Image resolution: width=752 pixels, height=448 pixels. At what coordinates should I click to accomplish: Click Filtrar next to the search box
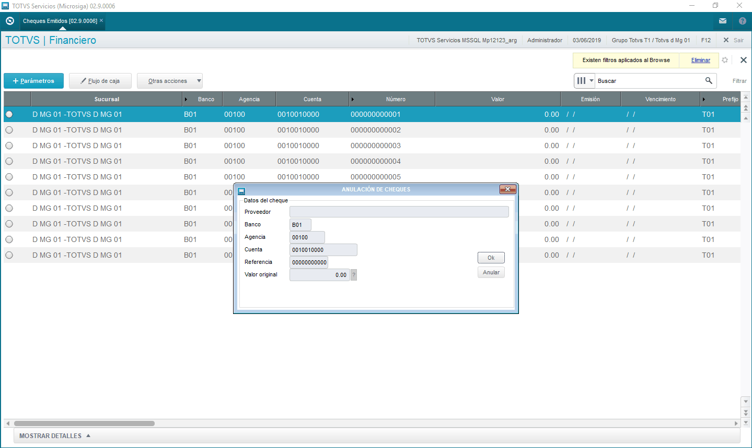[739, 81]
